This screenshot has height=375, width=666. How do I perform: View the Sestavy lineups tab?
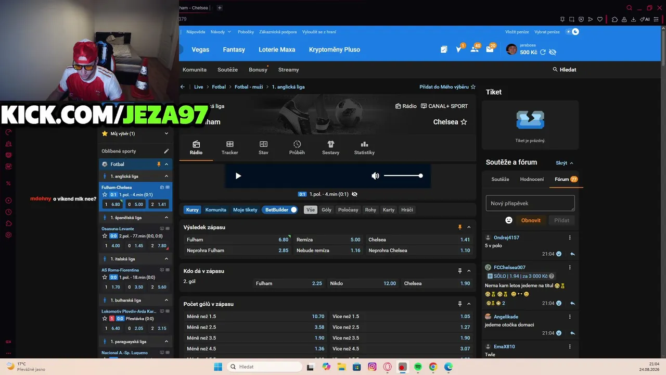[x=330, y=148]
